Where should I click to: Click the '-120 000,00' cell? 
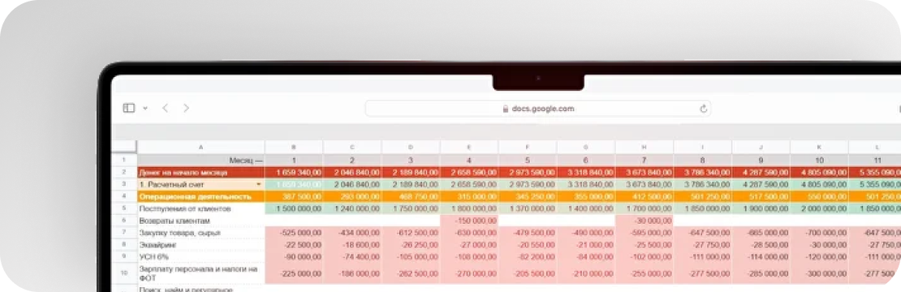pyautogui.click(x=819, y=257)
